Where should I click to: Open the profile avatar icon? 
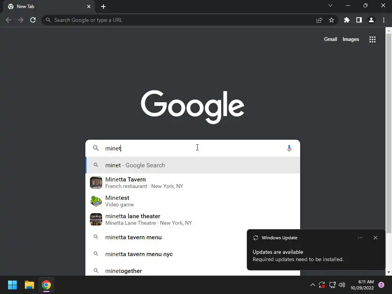[371, 20]
